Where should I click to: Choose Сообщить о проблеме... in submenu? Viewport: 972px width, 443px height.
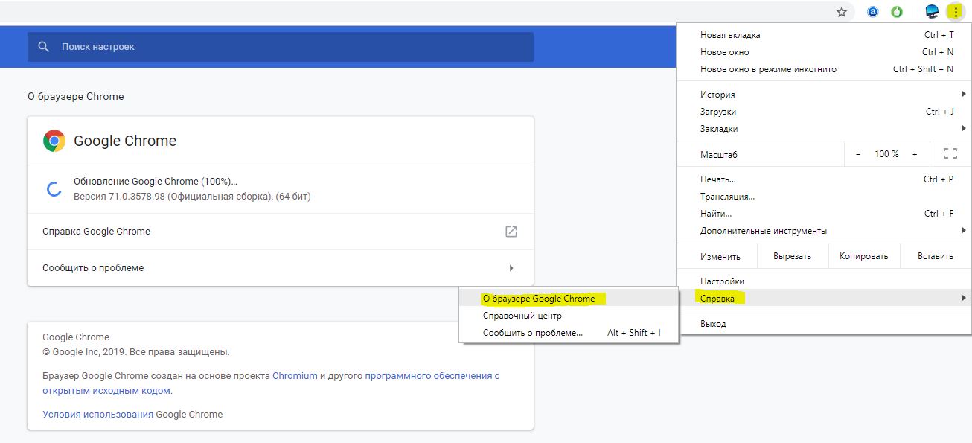569,333
